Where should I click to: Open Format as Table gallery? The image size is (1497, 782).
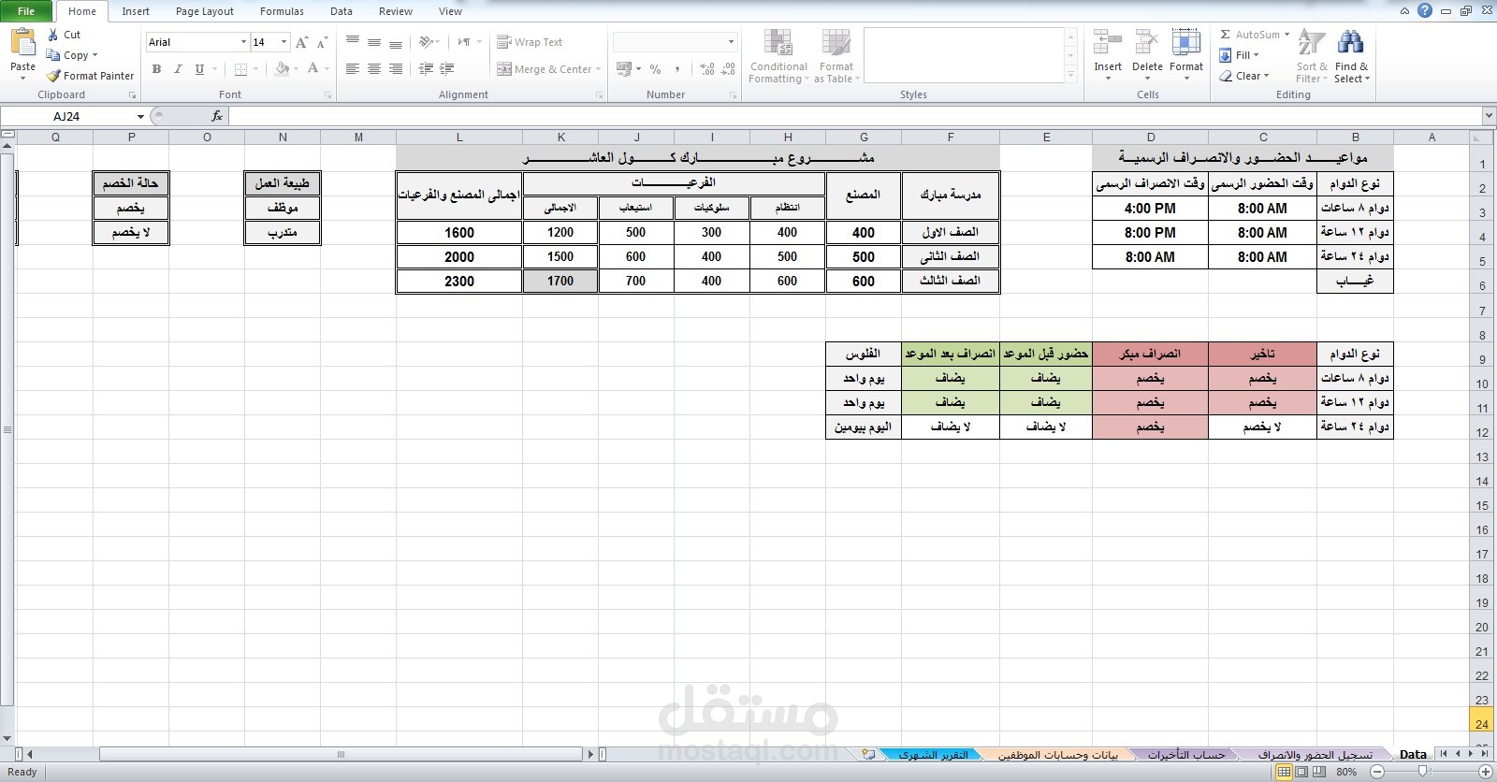coord(836,56)
